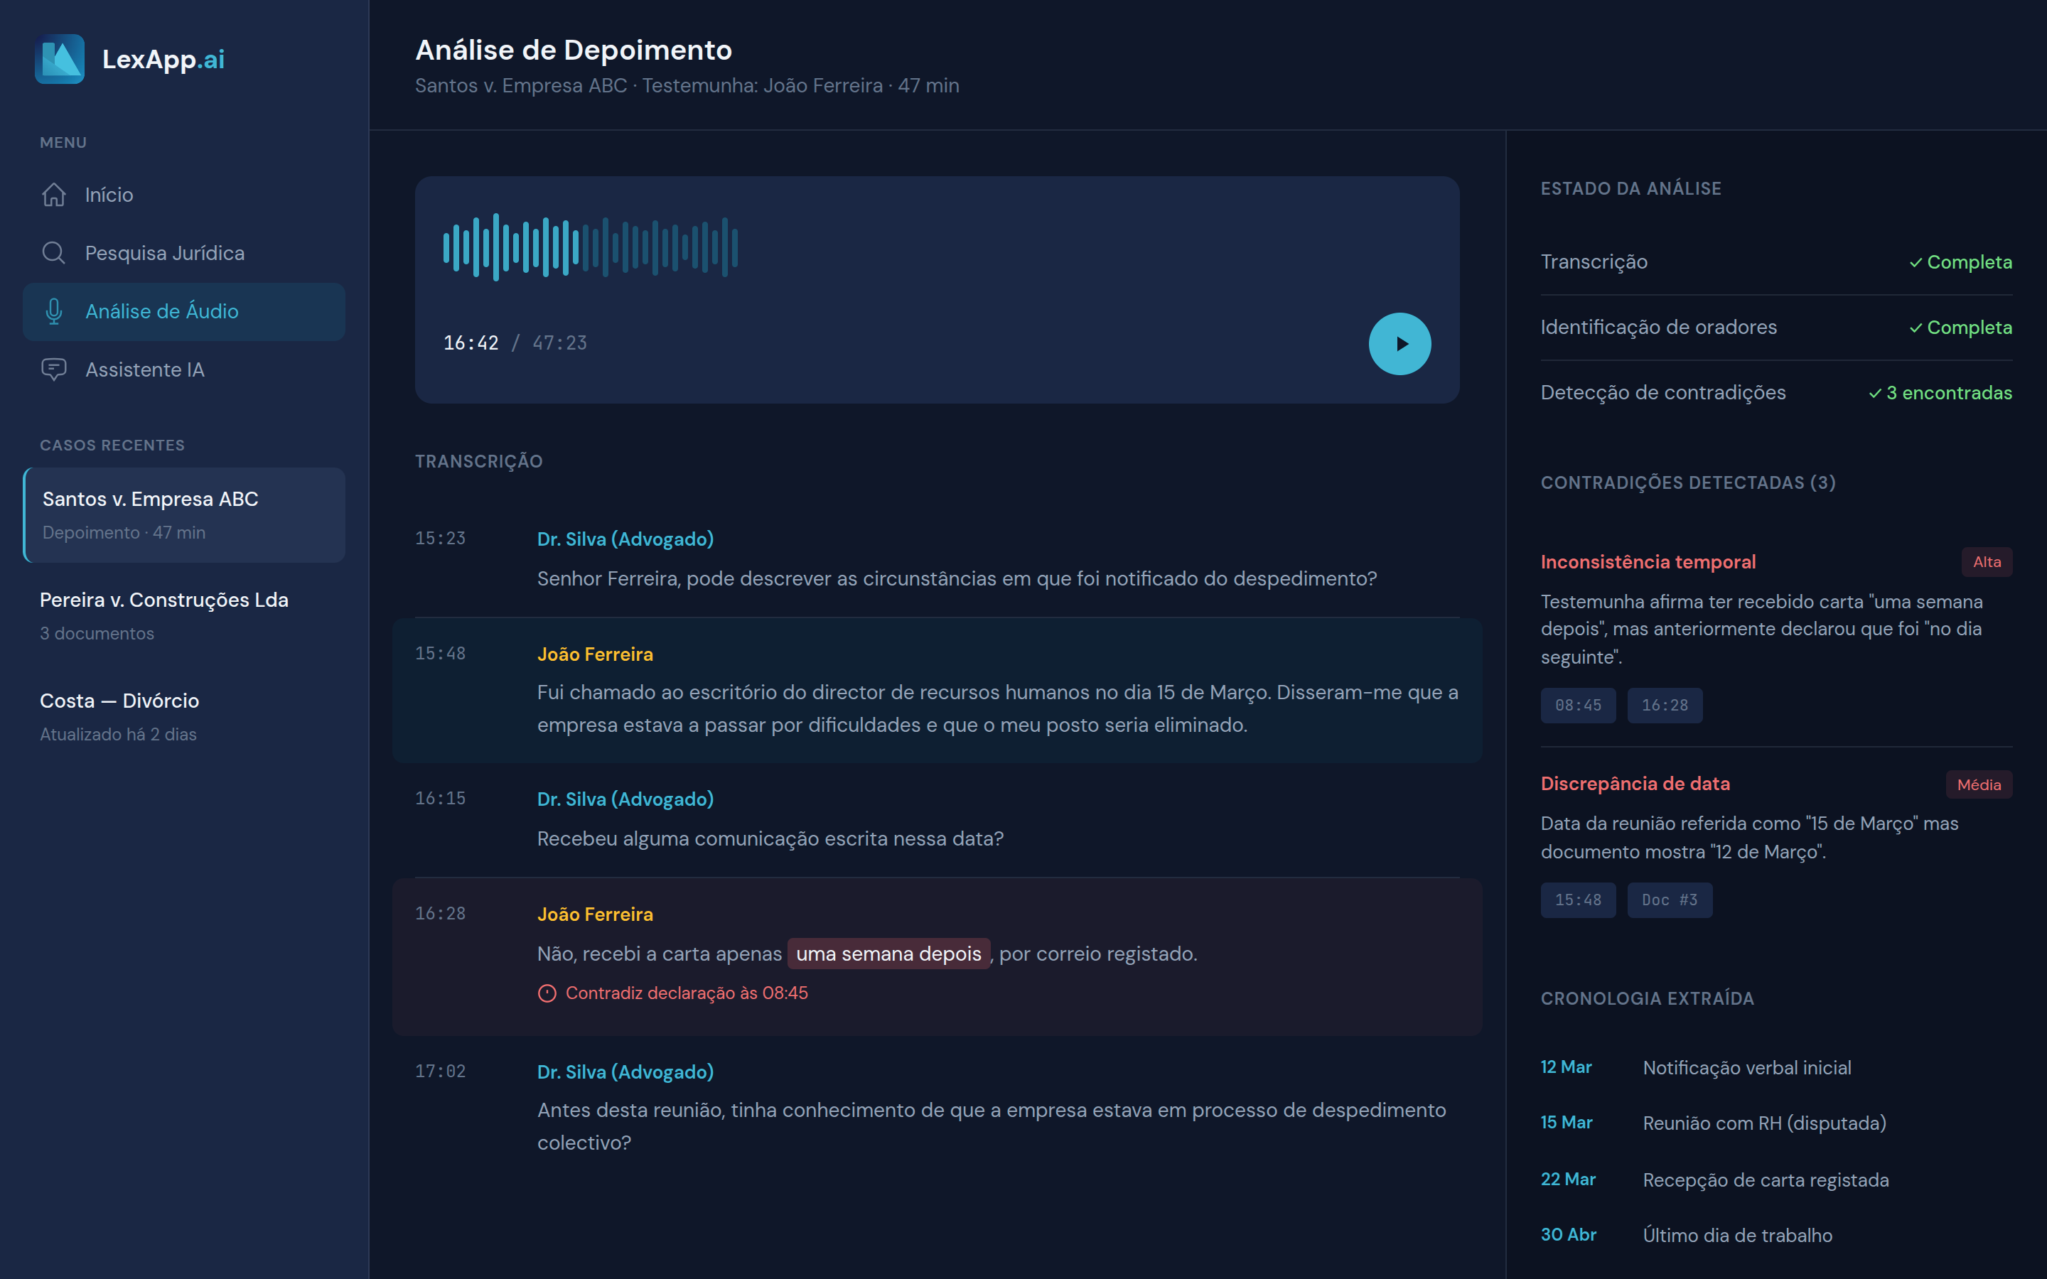Image resolution: width=2047 pixels, height=1279 pixels.
Task: Open Santos v. Empresa ABC case
Action: (184, 514)
